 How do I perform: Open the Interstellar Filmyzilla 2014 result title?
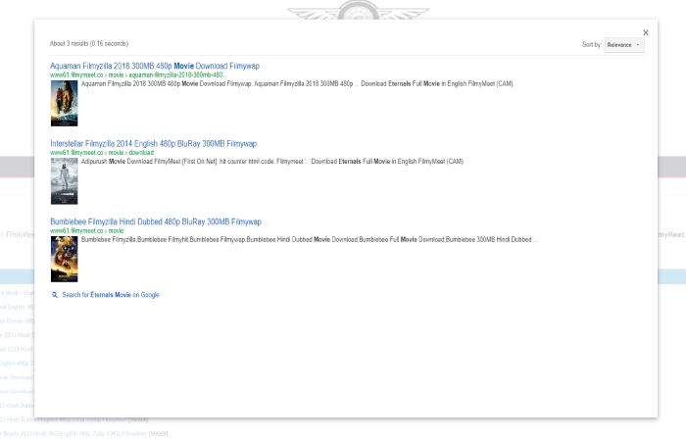[153, 143]
